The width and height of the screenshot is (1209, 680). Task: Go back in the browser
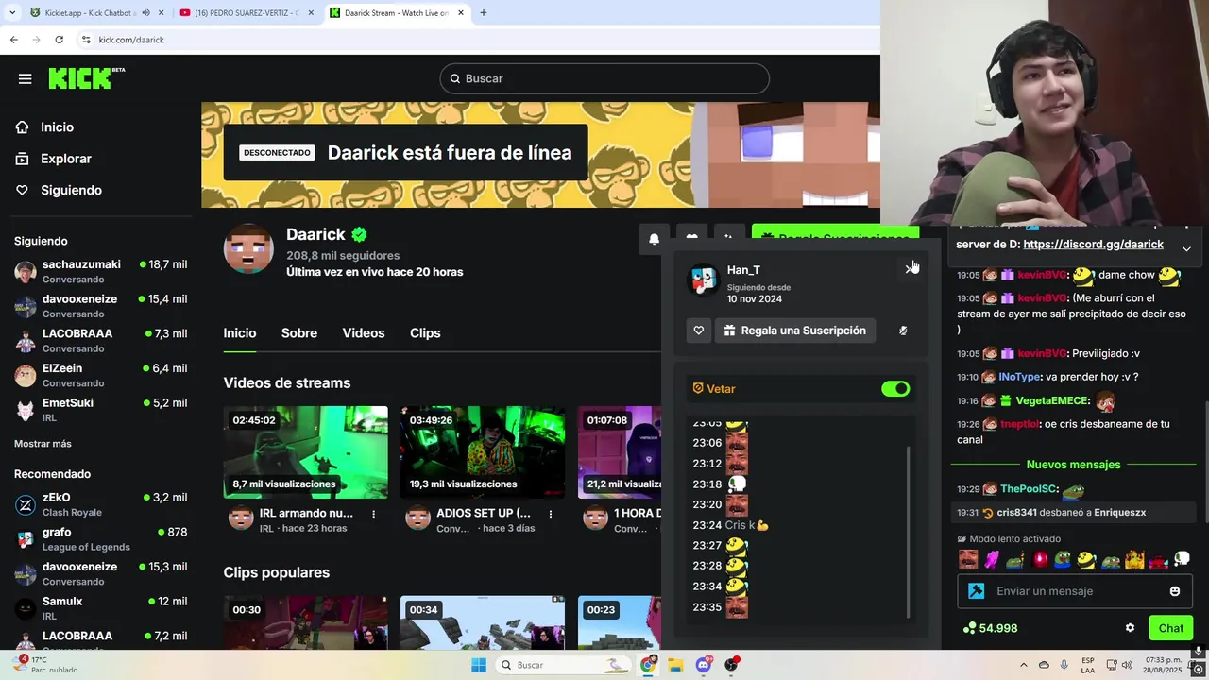[13, 40]
